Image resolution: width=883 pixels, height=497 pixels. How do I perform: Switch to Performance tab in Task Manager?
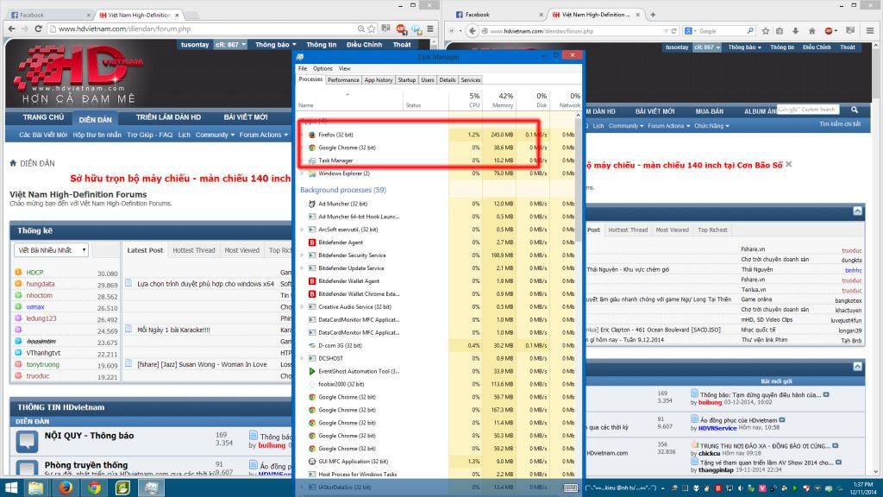[343, 80]
